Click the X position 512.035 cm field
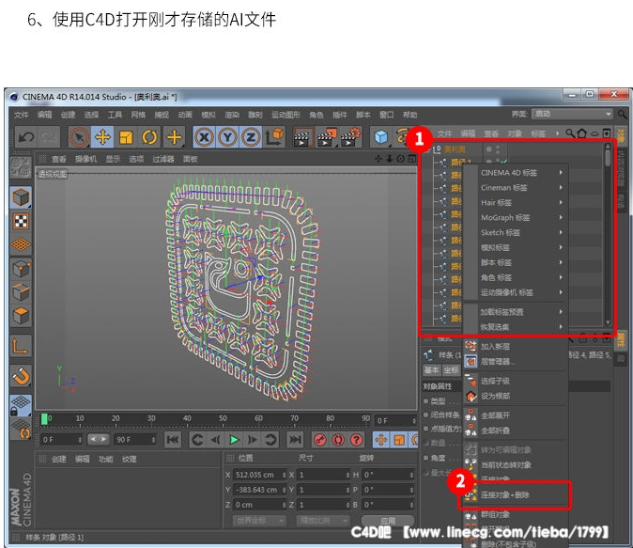633x548 pixels. point(258,475)
